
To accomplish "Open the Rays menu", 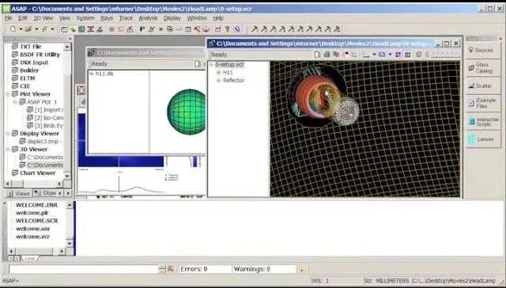I will point(107,18).
